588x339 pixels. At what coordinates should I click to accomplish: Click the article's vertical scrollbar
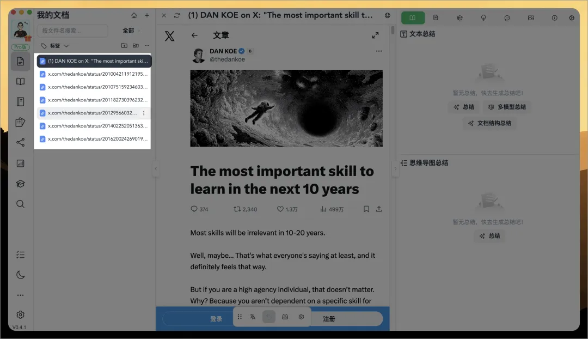pyautogui.click(x=393, y=30)
